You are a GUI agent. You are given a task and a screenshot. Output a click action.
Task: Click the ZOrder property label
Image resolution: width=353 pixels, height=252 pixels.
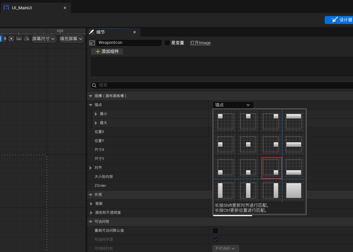pos(100,186)
